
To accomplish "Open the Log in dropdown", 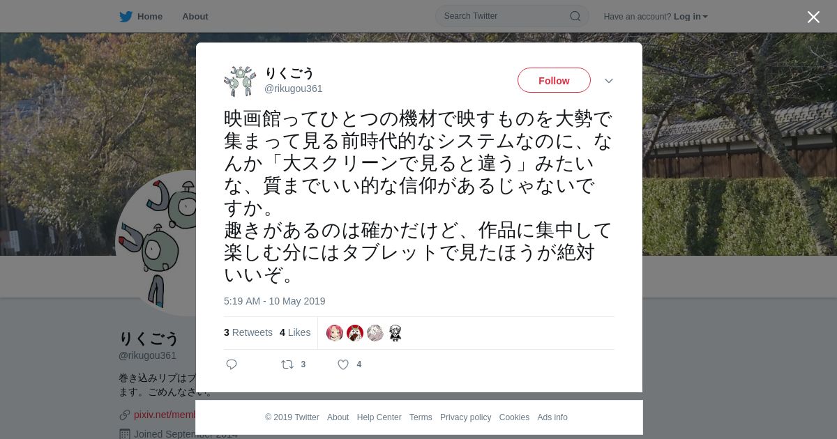I will pos(691,17).
